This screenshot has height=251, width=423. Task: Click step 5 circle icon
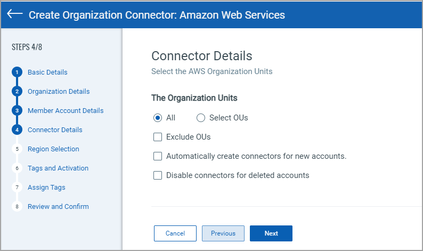click(17, 149)
